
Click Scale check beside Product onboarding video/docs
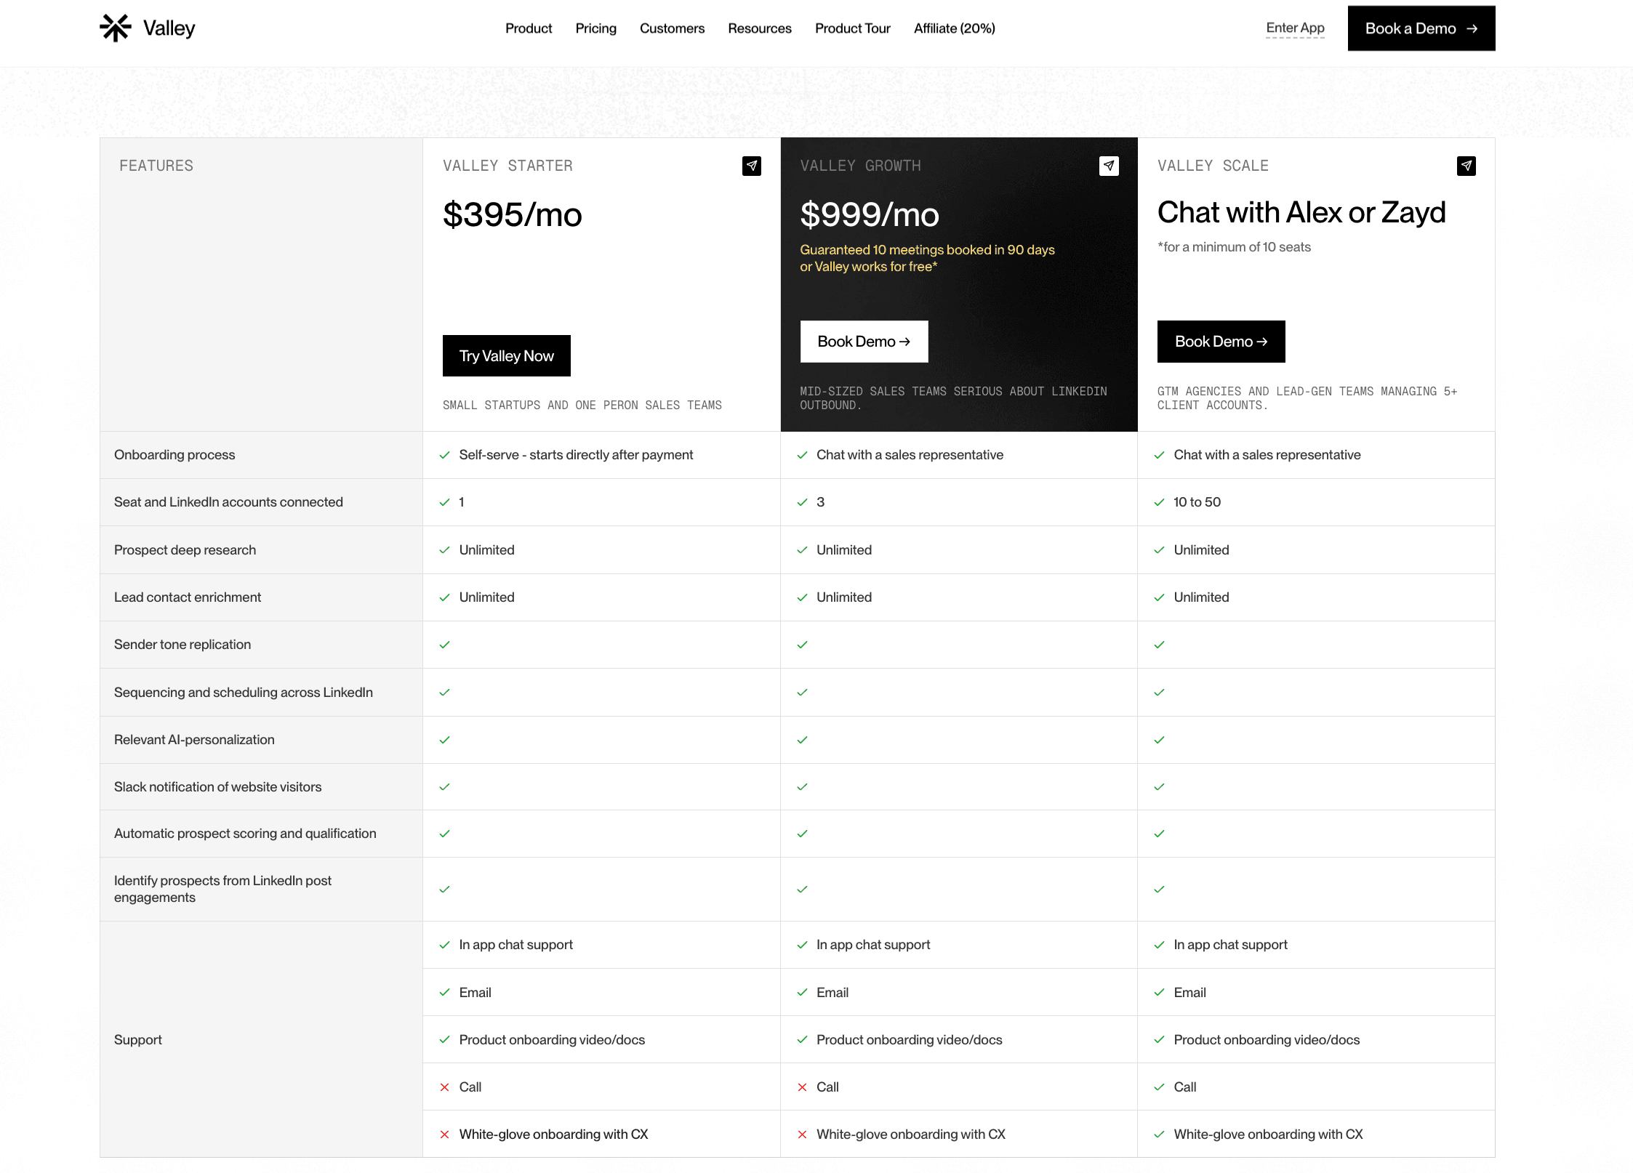1160,1040
